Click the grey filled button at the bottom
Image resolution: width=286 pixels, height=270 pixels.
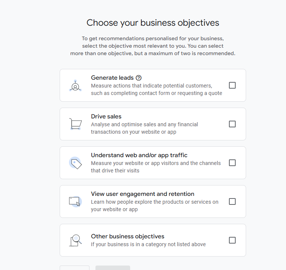113,268
